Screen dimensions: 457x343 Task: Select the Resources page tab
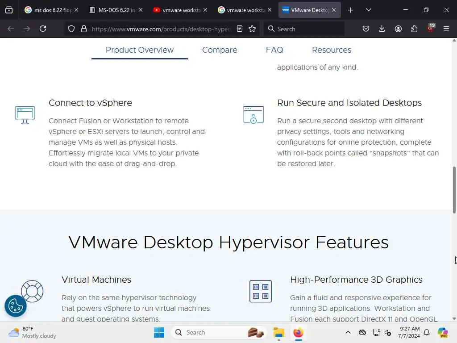pyautogui.click(x=332, y=50)
